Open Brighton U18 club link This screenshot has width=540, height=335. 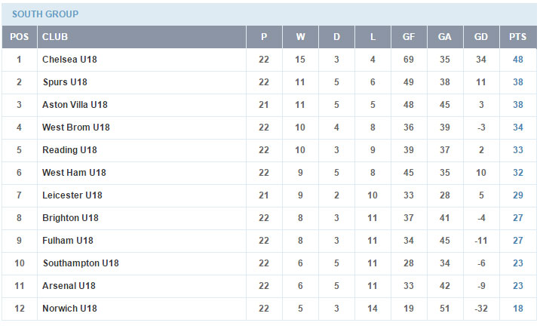pos(70,218)
